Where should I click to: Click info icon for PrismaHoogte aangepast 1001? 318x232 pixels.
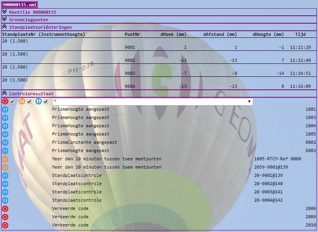[5, 110]
